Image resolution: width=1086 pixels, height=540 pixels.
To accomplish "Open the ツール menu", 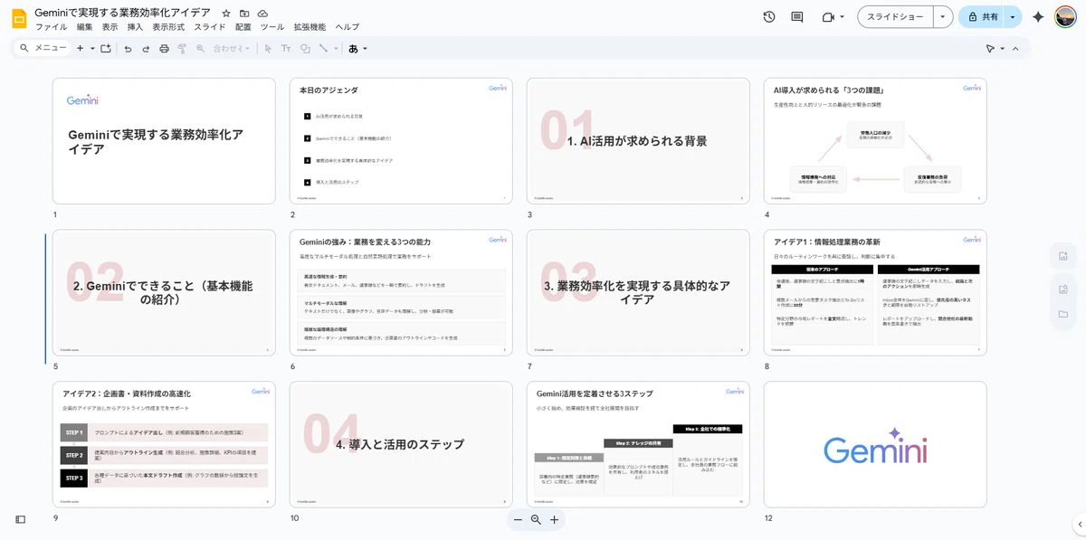I will 272,27.
